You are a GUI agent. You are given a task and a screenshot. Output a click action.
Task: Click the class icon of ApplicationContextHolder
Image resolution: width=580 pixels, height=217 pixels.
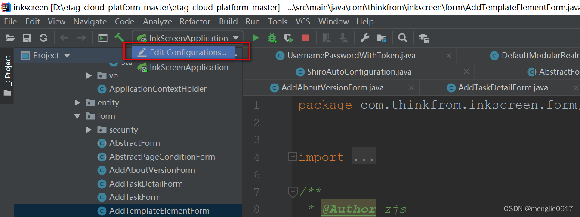[x=102, y=89]
